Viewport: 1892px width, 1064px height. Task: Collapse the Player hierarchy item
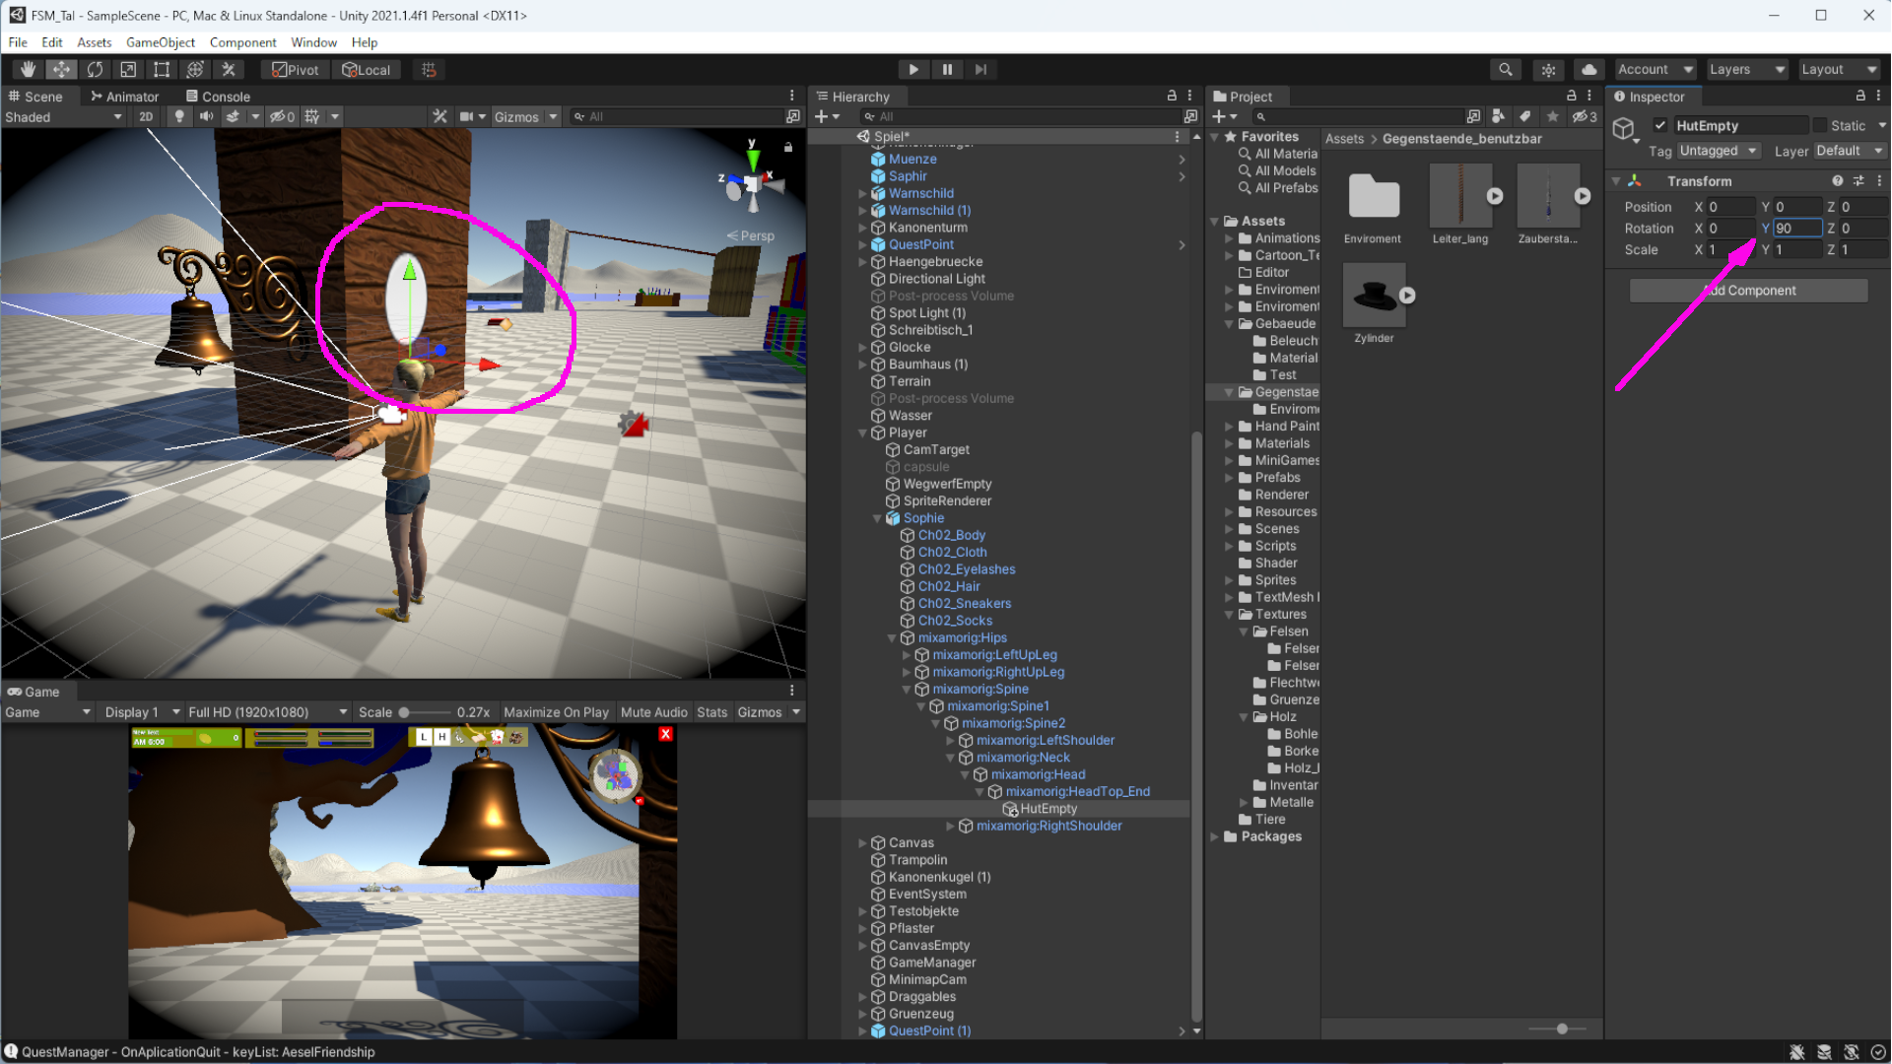863,432
